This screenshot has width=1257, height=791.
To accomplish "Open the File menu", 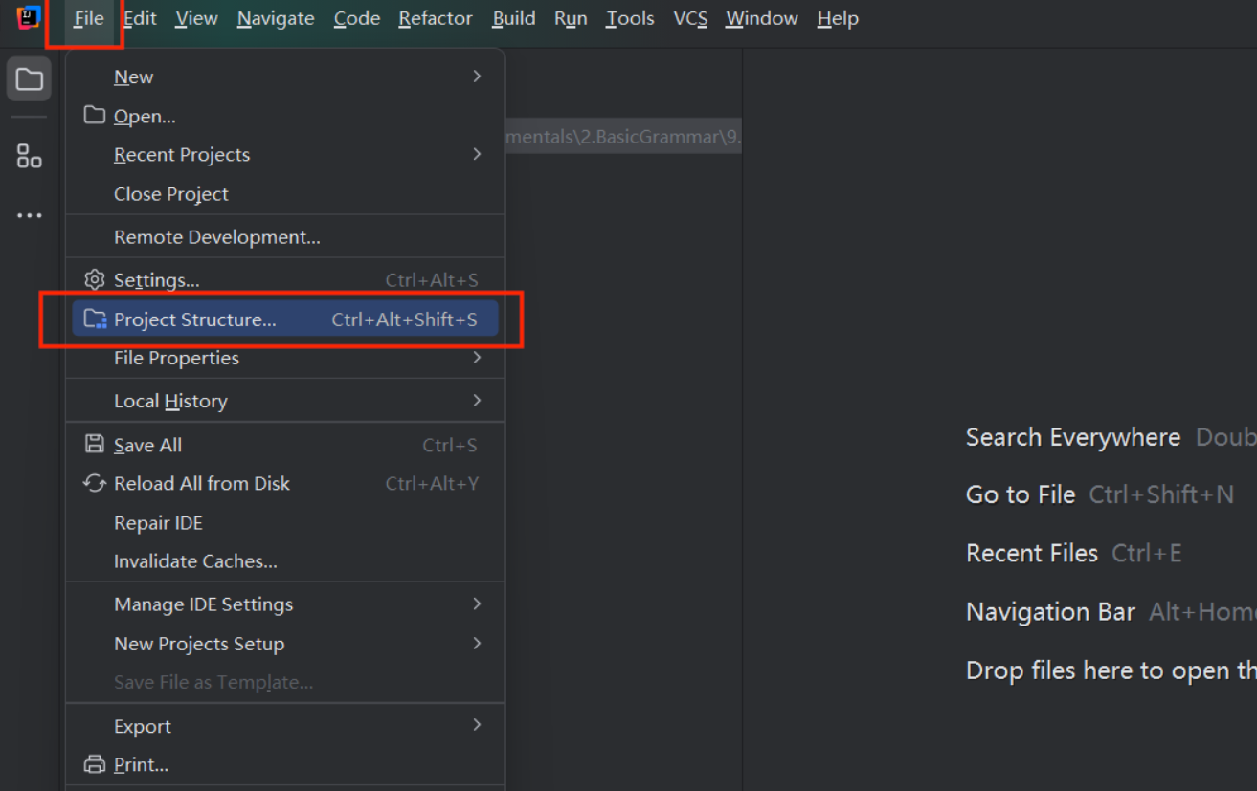I will [x=88, y=18].
